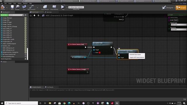Navigate back in graph history
The width and height of the screenshot is (187, 105).
(x=34, y=15)
